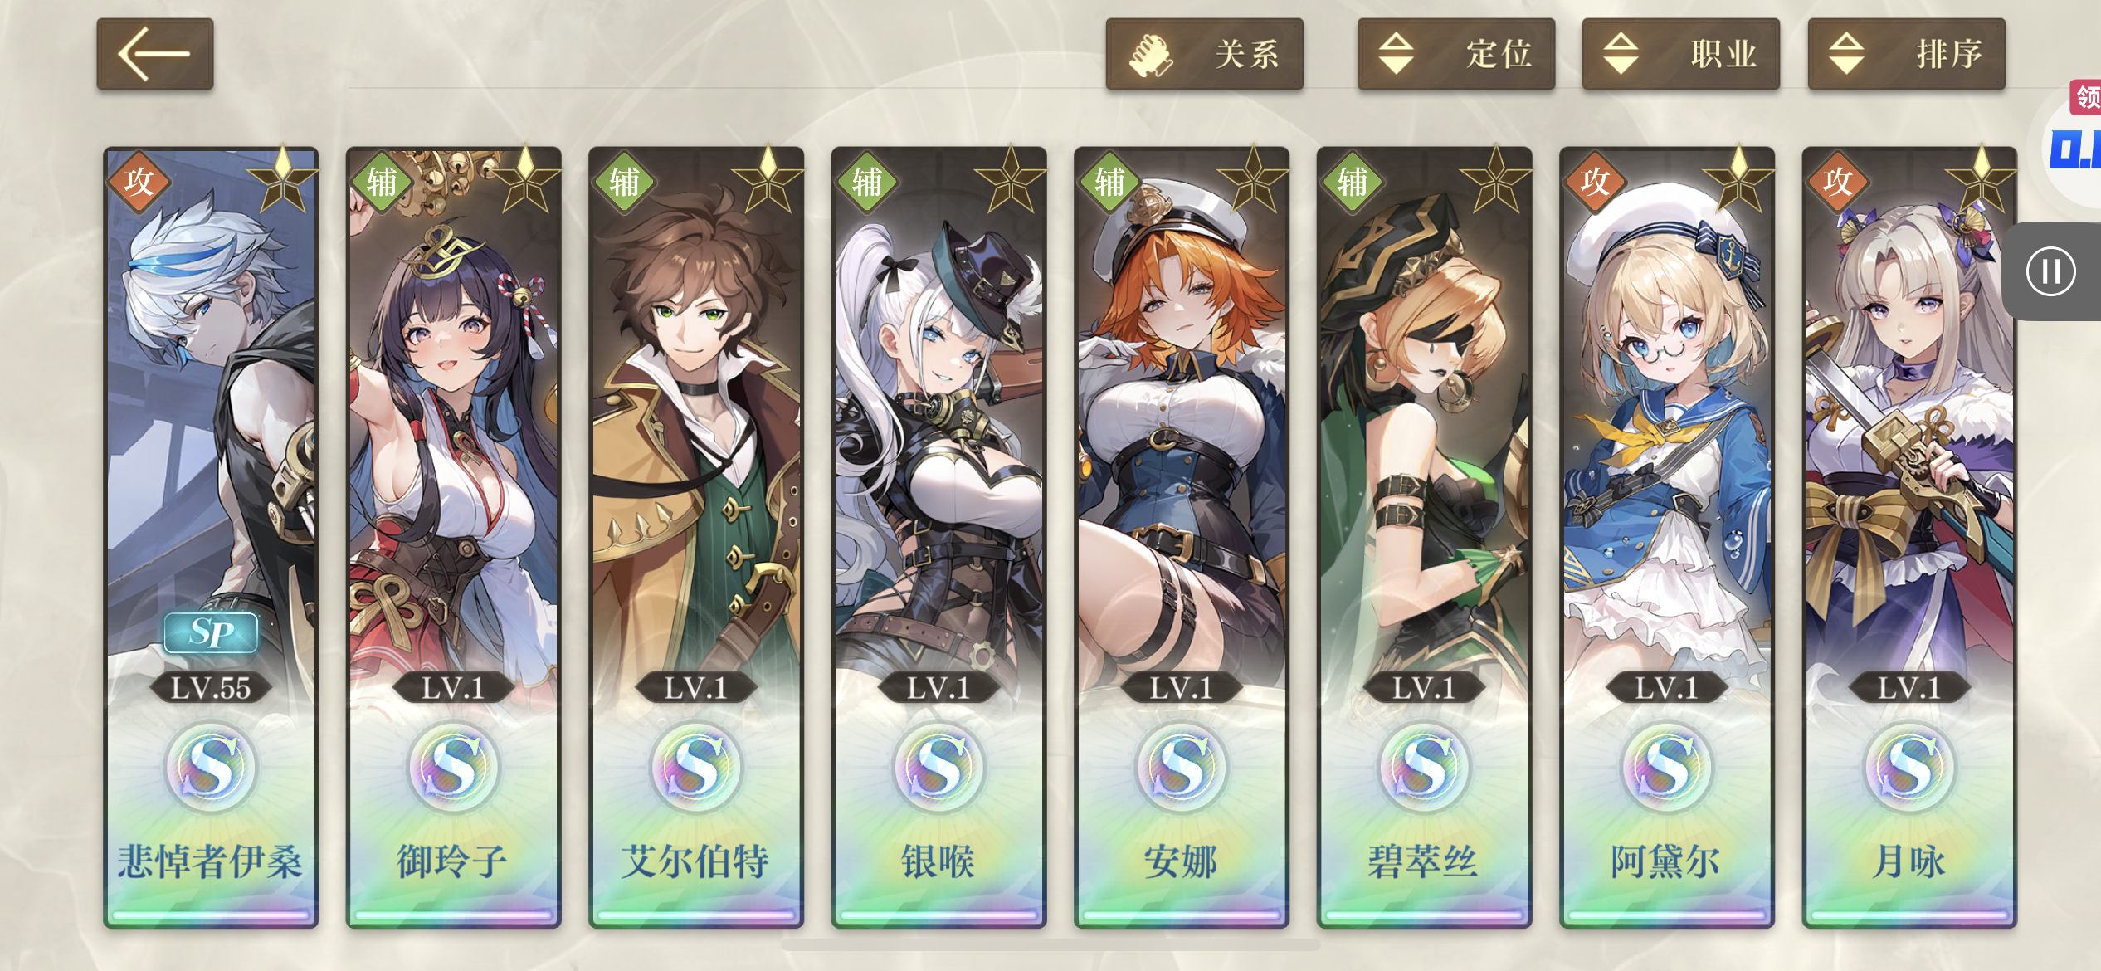Go back using the arrow button
The width and height of the screenshot is (2101, 971).
155,54
